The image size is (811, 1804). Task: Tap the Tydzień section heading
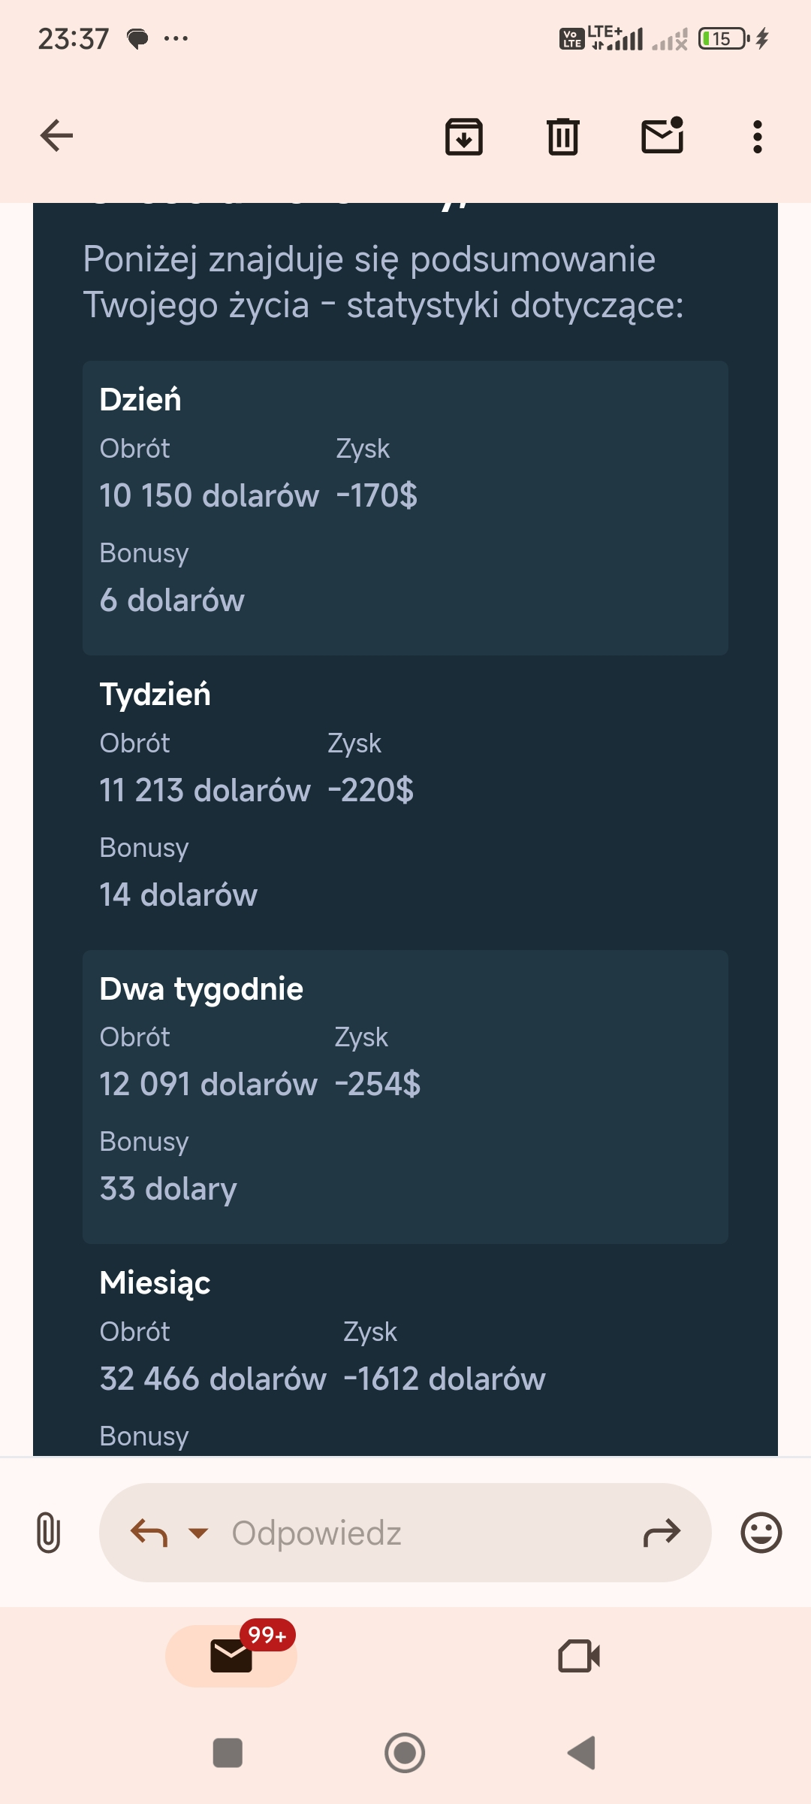pos(155,695)
